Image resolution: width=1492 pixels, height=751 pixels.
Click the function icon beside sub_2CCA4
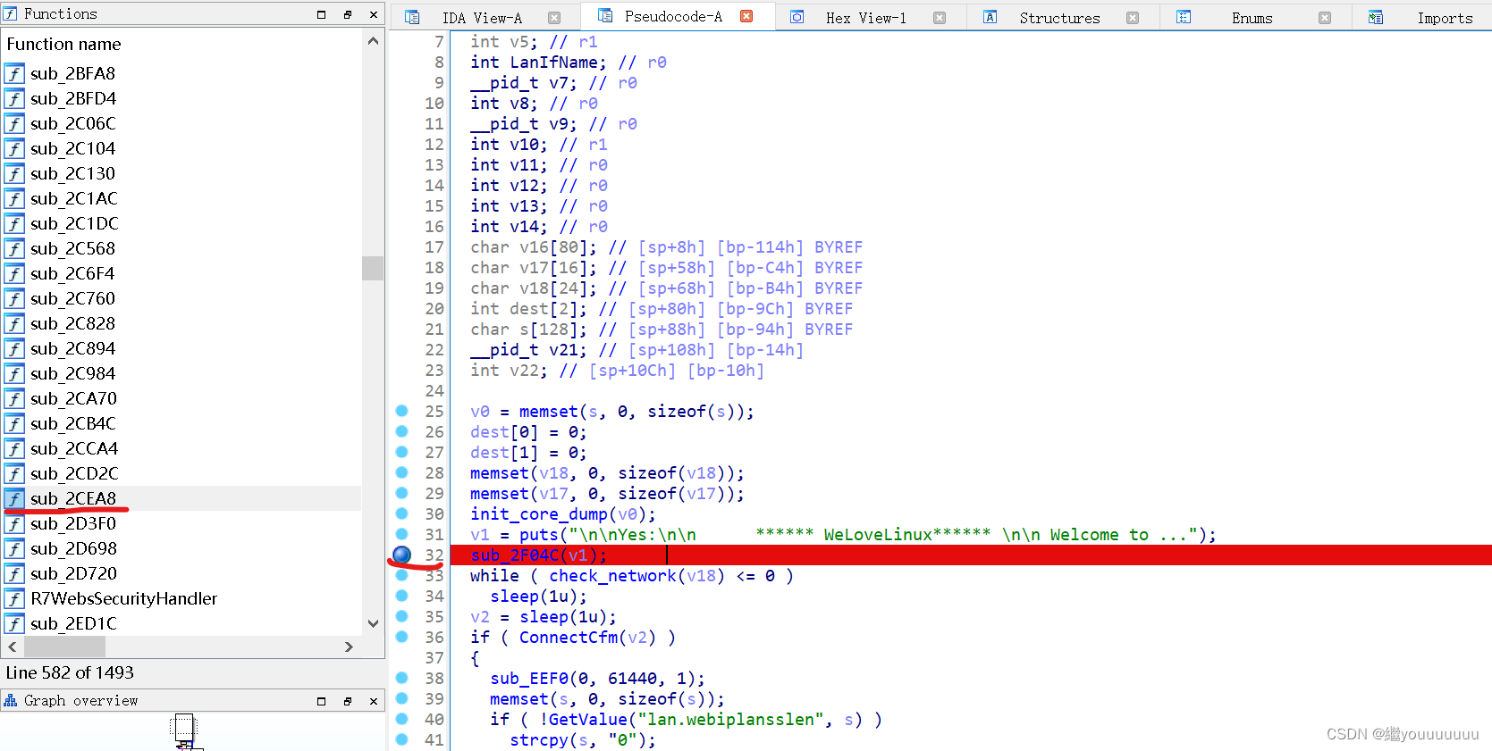[14, 448]
